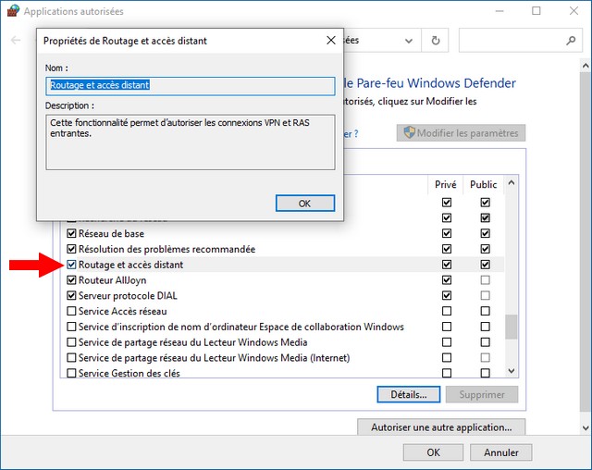The height and width of the screenshot is (470, 592).
Task: Uncheck Routeur AllJoyn checkbox
Action: 71,279
